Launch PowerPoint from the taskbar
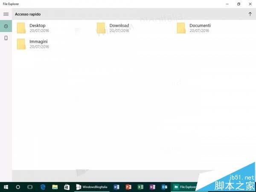This screenshot has width=256, height=192. tap(128, 187)
